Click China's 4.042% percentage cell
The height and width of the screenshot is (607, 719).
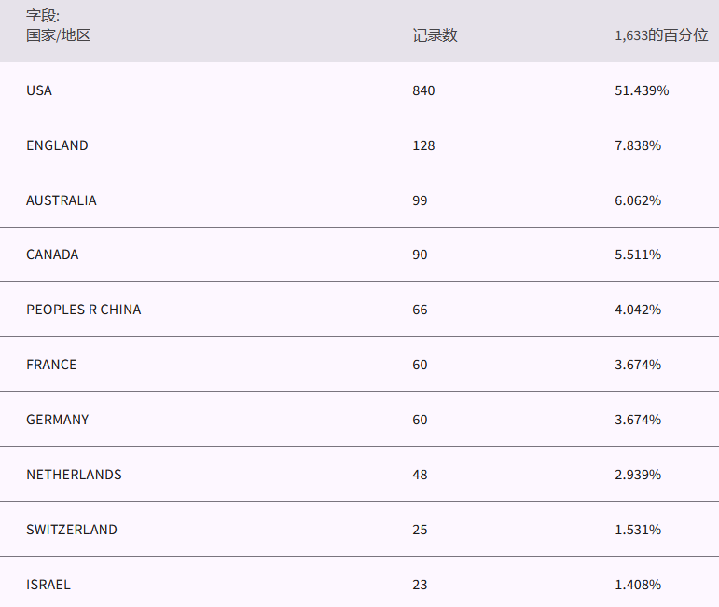[x=638, y=310]
